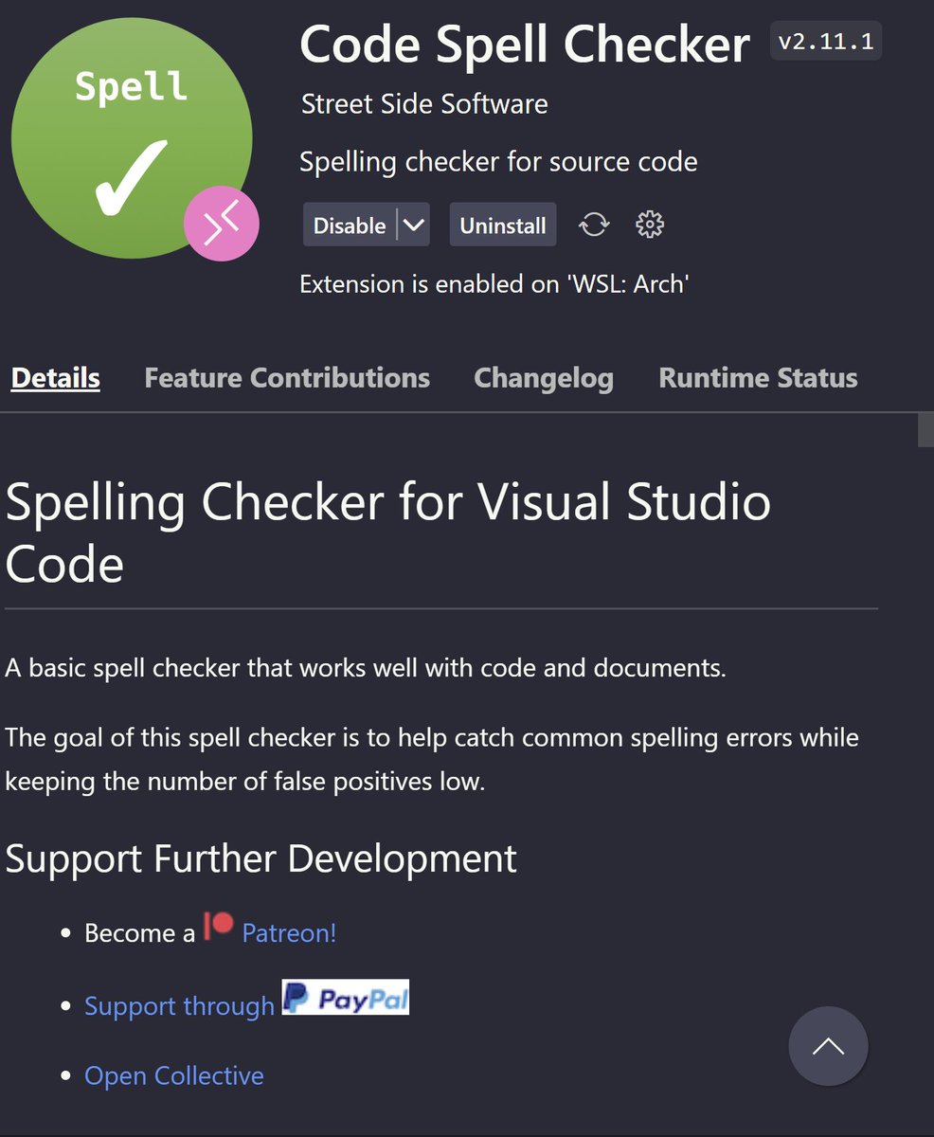Click the PayPal logo image

coord(346,997)
